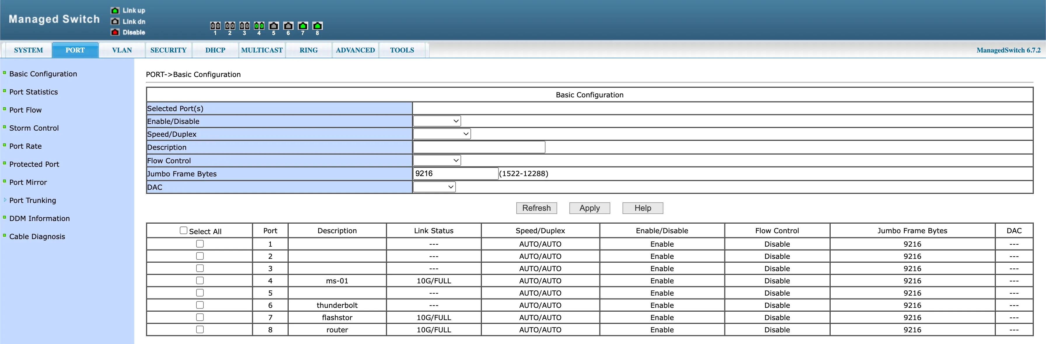Click the thunderbolt description cell
Image resolution: width=1046 pixels, height=344 pixels.
pos(337,305)
